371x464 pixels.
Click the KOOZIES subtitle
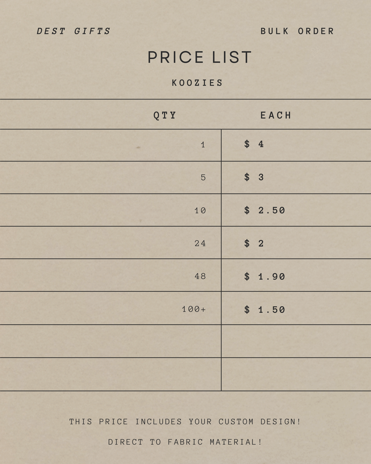pos(197,83)
